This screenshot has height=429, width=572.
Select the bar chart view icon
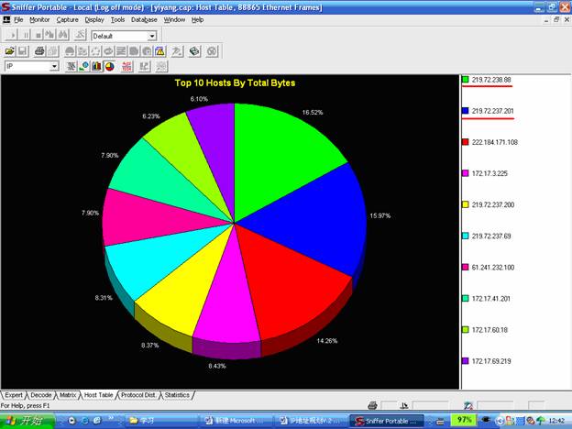point(96,66)
